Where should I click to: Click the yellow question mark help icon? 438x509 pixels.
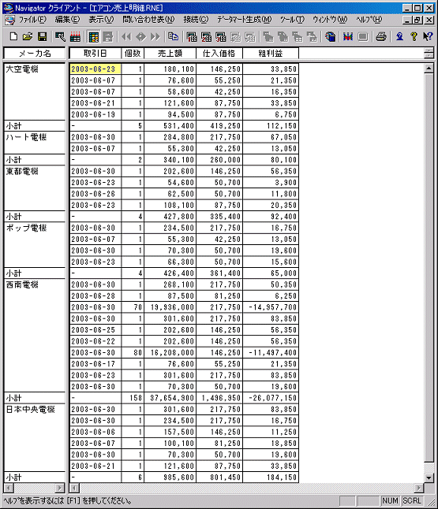(x=414, y=36)
